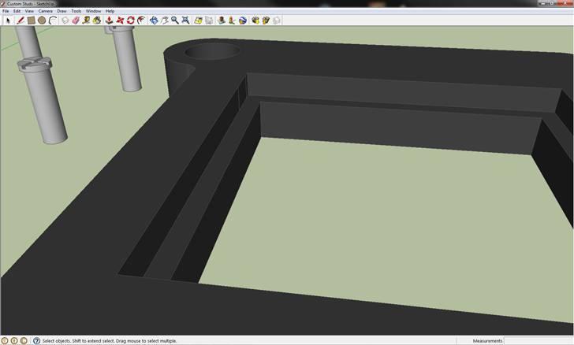Switch to the Orbit camera tool
Screen dimensions: 574x345
[154, 20]
